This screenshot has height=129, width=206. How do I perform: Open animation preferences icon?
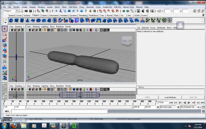(x=203, y=107)
